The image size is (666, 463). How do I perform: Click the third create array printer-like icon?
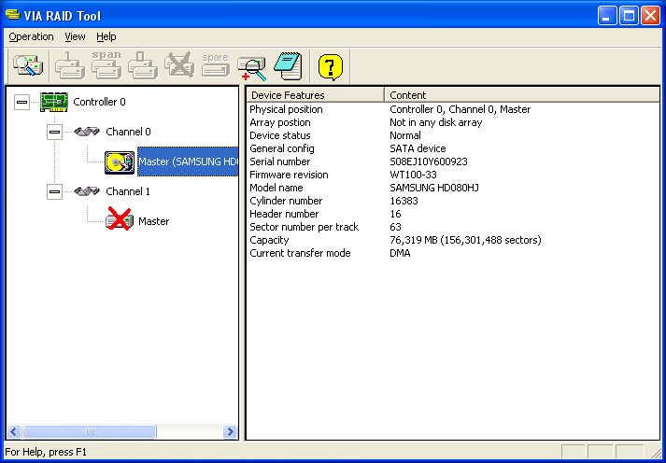(x=143, y=66)
